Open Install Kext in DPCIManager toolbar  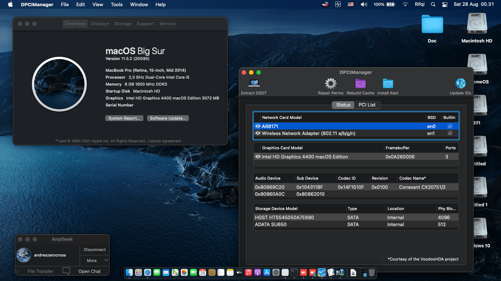[388, 83]
